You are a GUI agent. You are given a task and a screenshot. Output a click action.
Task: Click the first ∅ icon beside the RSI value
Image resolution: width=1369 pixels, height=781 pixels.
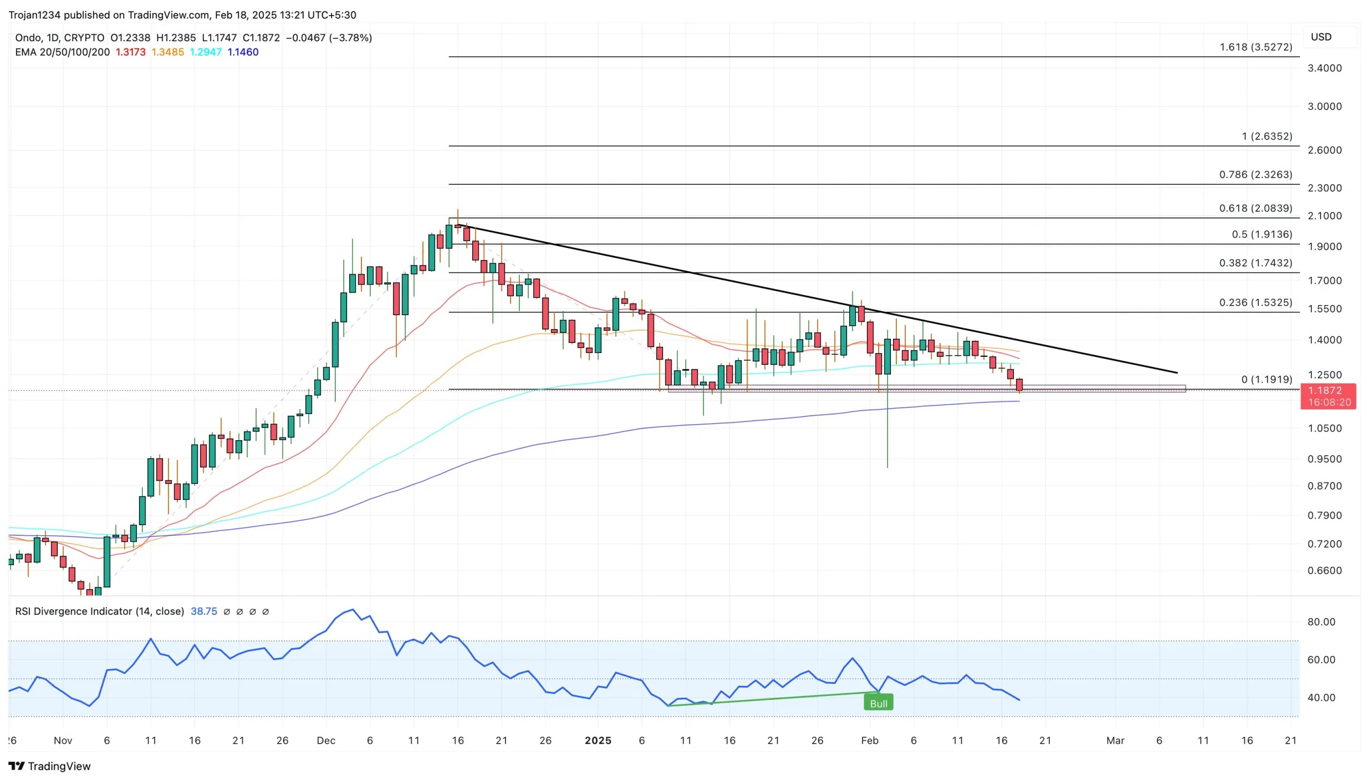[x=227, y=612]
